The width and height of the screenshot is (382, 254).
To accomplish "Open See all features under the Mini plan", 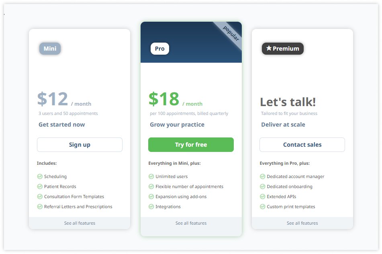I will (x=80, y=223).
